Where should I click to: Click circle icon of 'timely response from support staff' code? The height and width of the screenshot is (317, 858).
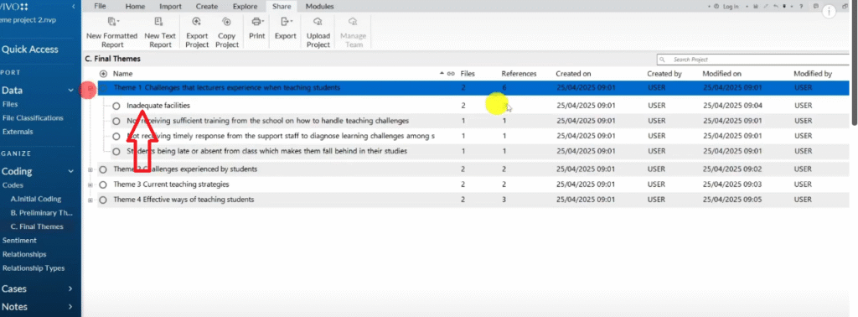[x=116, y=137]
